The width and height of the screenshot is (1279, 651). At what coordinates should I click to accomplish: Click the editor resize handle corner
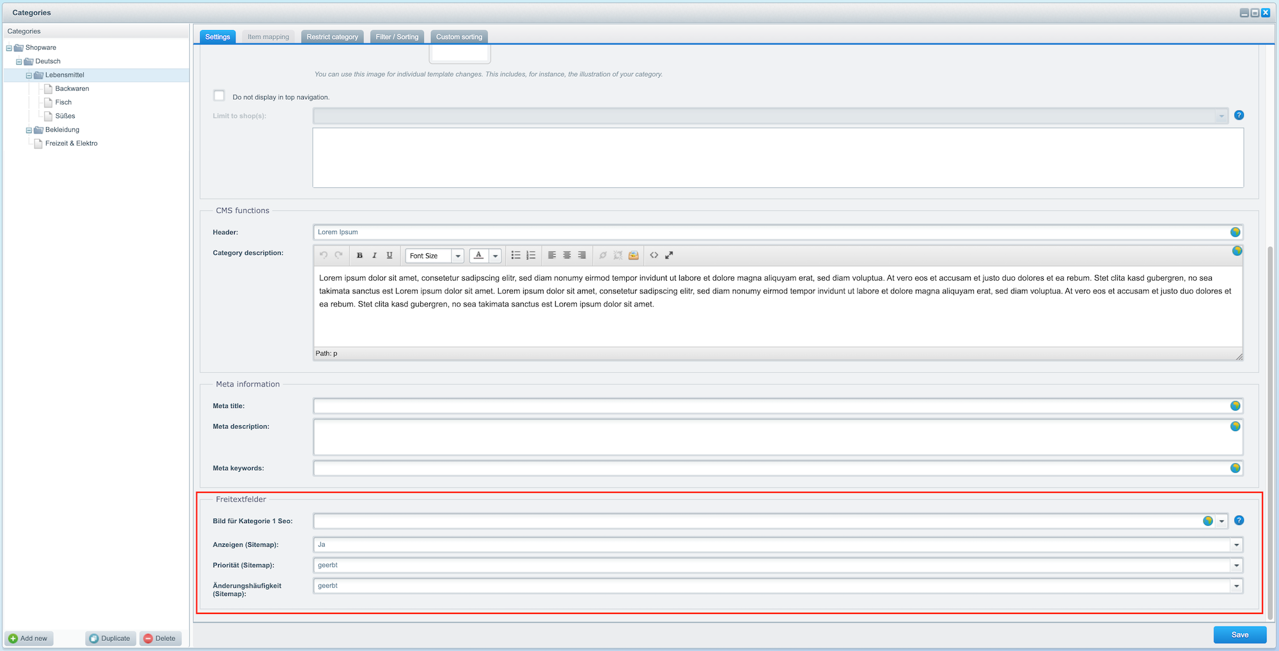click(1239, 356)
